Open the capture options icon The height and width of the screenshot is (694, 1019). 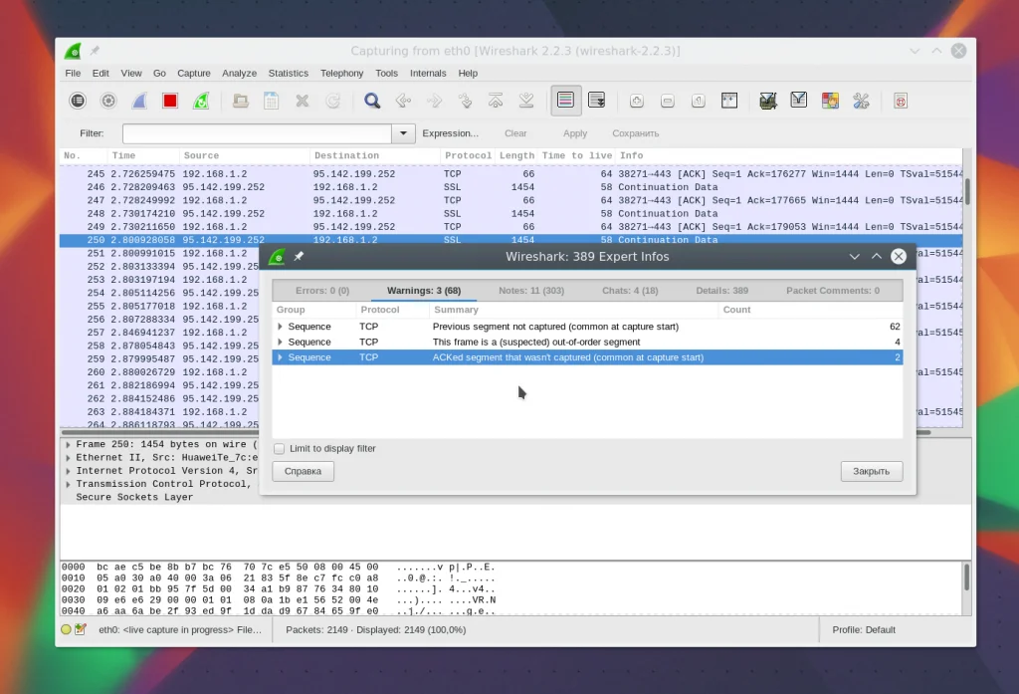(x=108, y=101)
